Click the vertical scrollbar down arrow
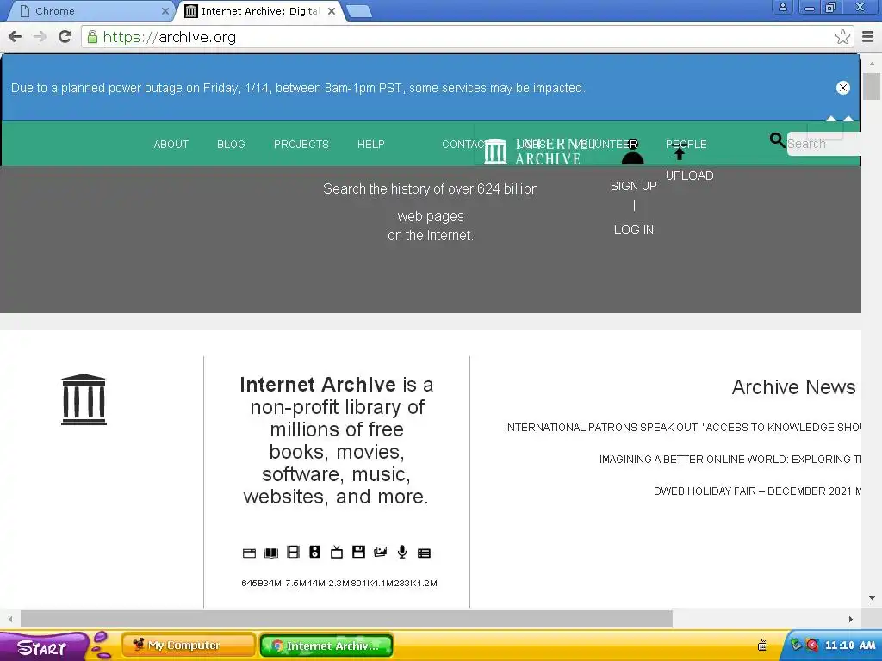 (x=872, y=598)
